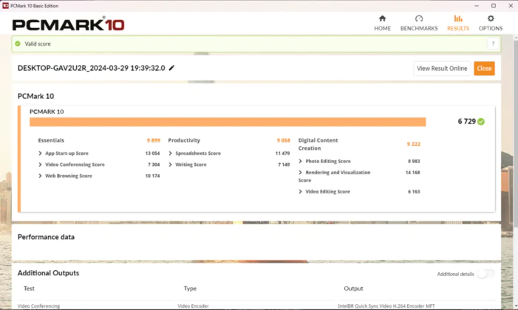The image size is (518, 310).
Task: Click the Essentials group label
Action: (x=51, y=140)
